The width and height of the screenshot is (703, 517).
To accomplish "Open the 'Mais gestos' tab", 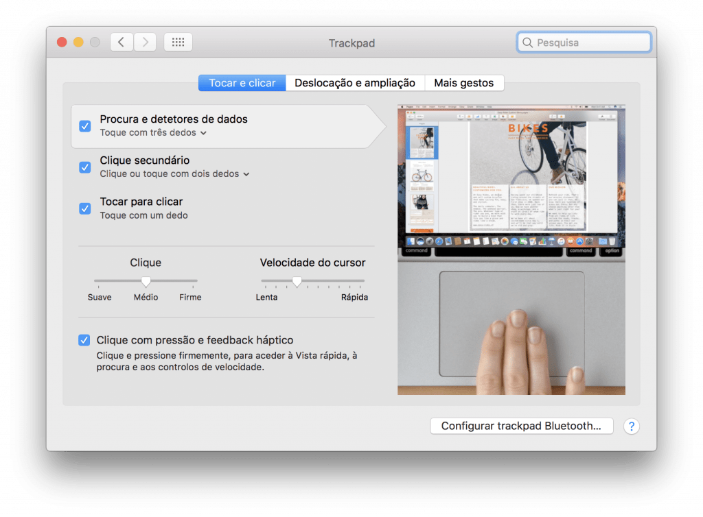I will tap(464, 82).
